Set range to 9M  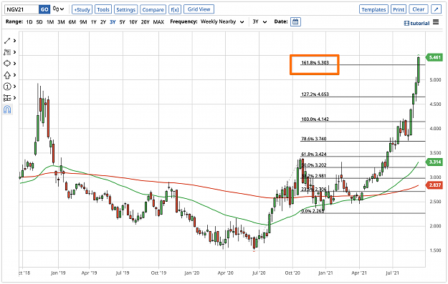tap(83, 22)
